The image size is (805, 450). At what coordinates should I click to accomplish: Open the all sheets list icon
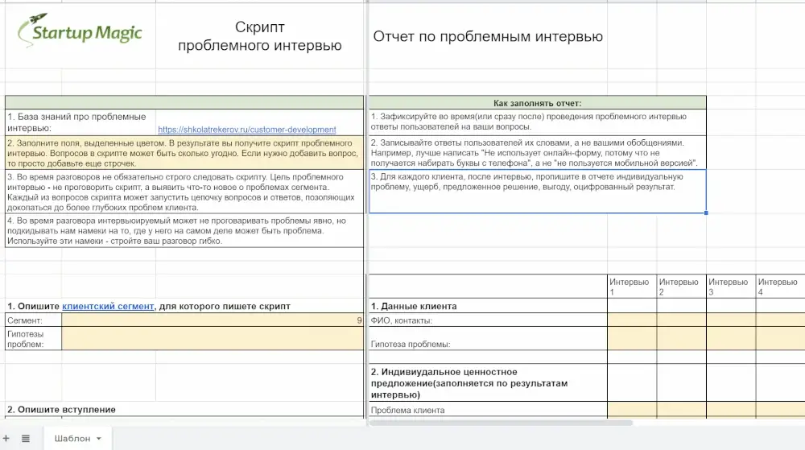[26, 438]
